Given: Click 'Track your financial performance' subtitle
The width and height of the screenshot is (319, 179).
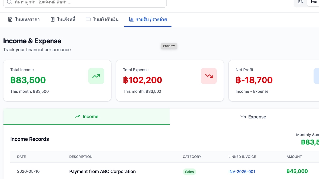Looking at the screenshot, I should (37, 50).
